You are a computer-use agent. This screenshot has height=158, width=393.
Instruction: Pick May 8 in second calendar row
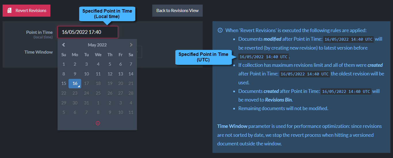point(64,74)
